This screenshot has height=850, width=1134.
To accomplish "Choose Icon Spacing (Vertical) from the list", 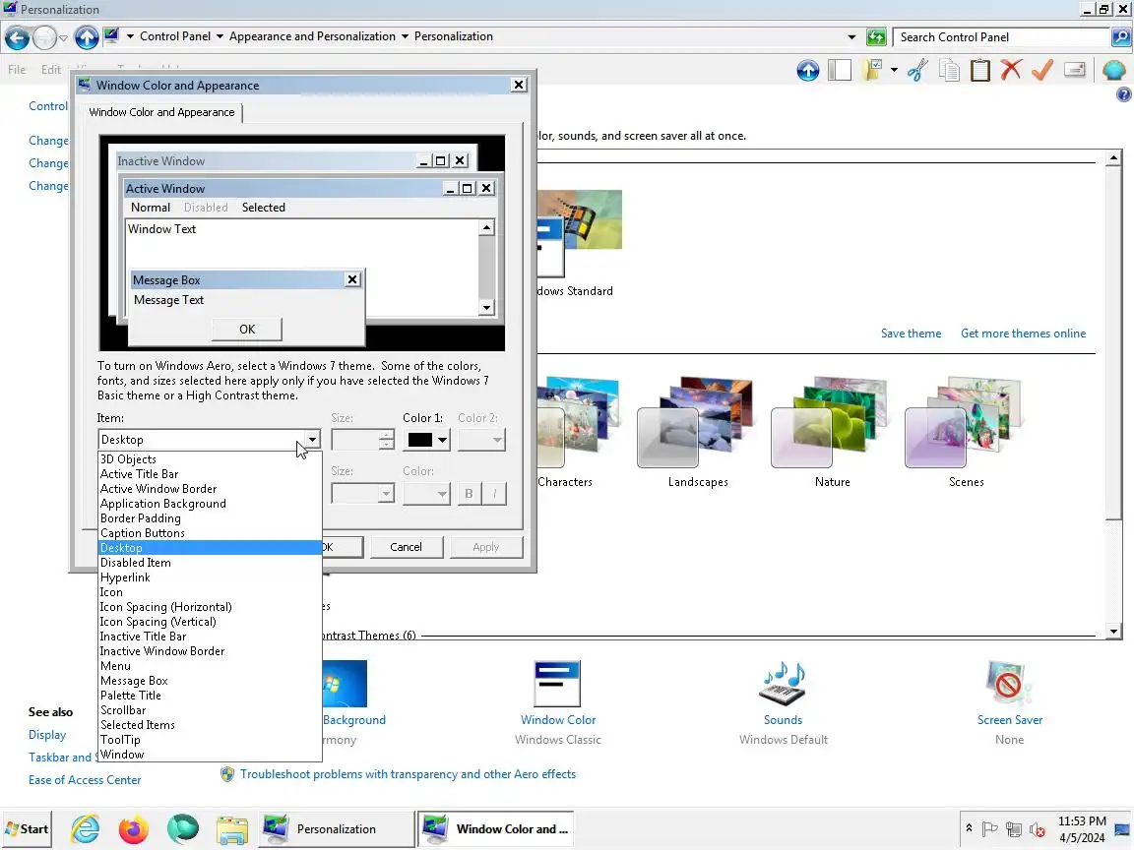I will pyautogui.click(x=210, y=622).
